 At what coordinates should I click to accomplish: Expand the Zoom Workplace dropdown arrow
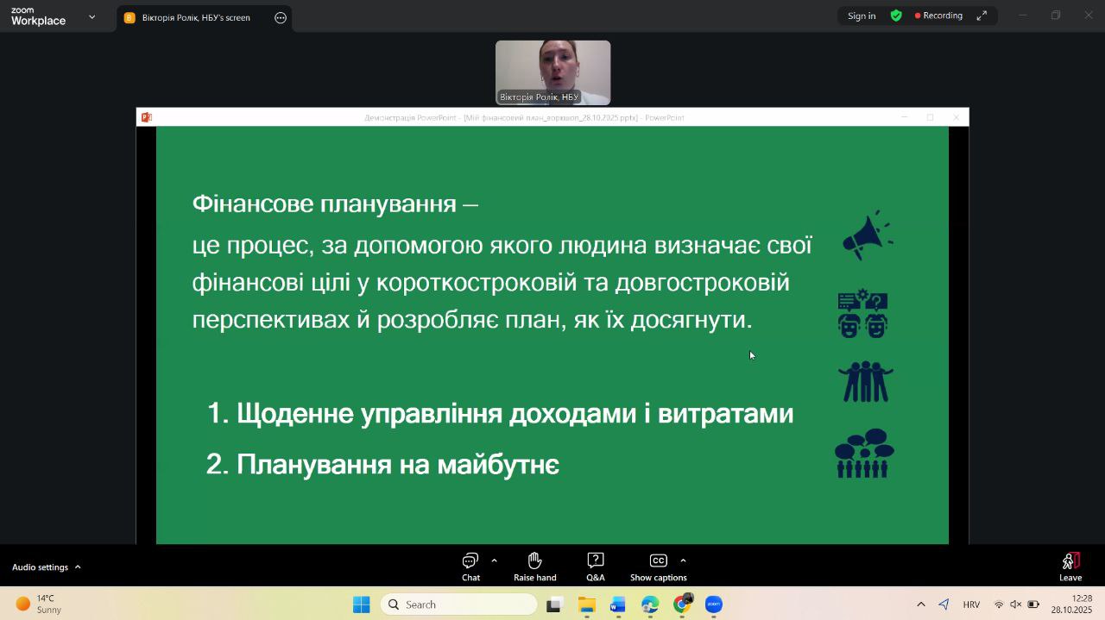92,16
